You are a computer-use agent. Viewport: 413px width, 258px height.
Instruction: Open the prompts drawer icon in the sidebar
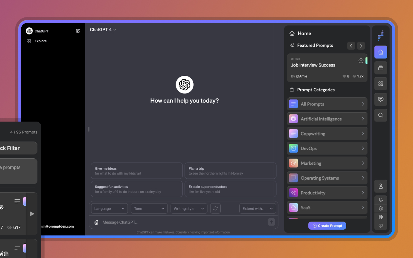point(381,68)
